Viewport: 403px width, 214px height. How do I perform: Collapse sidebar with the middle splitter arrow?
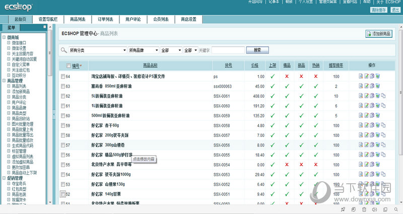point(54,115)
